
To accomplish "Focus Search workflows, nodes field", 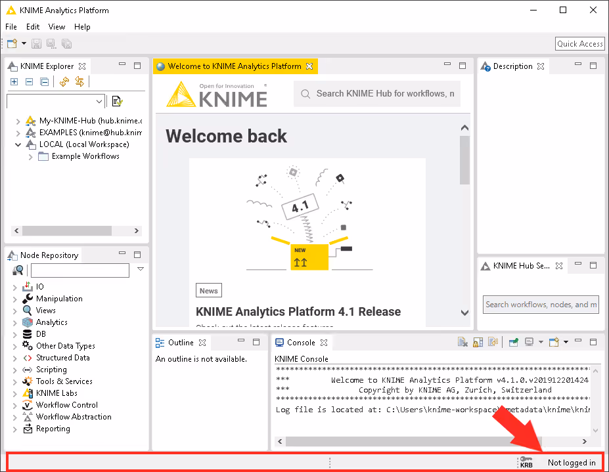I will [x=541, y=305].
